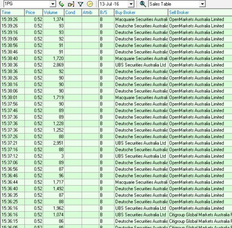Image resolution: width=232 pixels, height=228 pixels.
Task: Select the time cell 15:37:56
Action: [13, 104]
